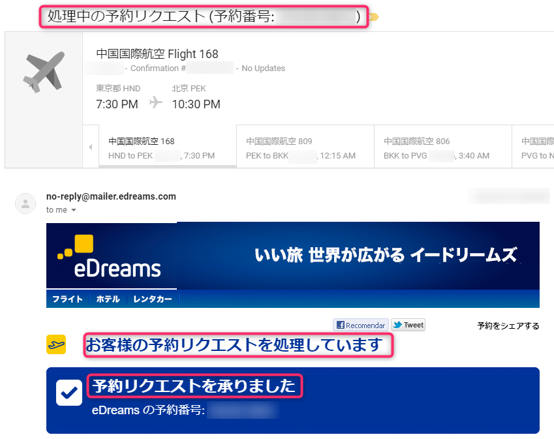The image size is (554, 439).
Task: Click the airplane icon in flight card
Action: pyautogui.click(x=44, y=72)
